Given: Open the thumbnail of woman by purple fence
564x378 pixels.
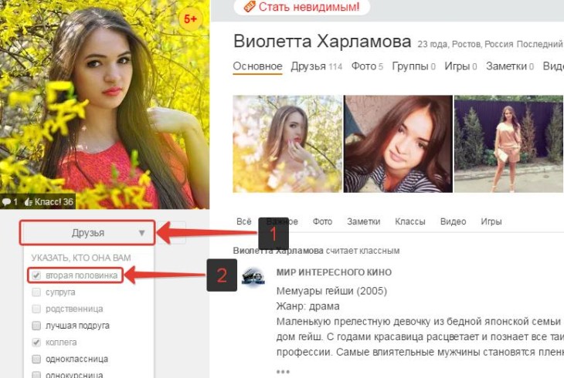Looking at the screenshot, I should [508, 143].
